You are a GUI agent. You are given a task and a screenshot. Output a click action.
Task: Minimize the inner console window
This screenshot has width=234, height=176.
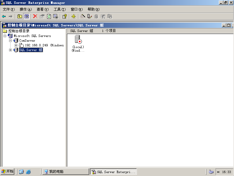(224, 25)
